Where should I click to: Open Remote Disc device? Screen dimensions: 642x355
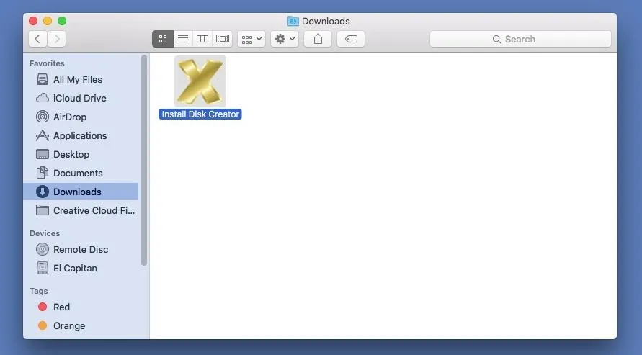[81, 249]
